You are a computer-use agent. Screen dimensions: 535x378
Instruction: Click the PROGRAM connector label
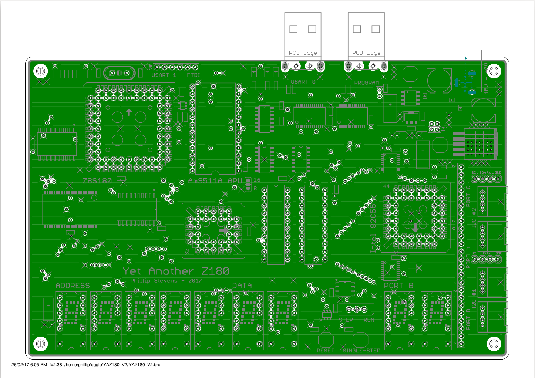point(366,82)
